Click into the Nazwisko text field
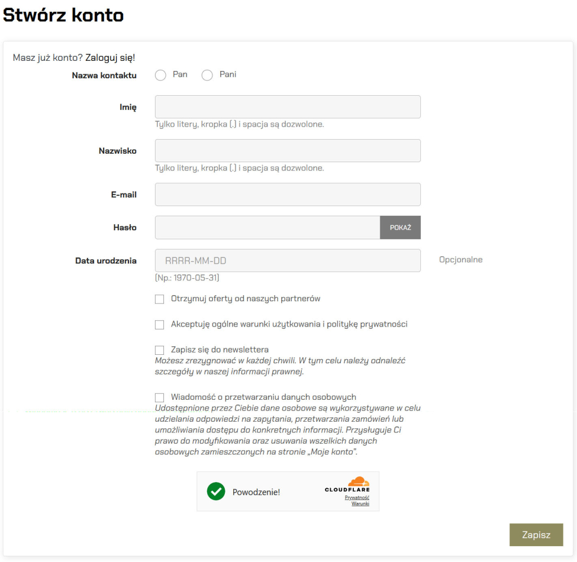Image resolution: width=577 pixels, height=562 pixels. 287,151
